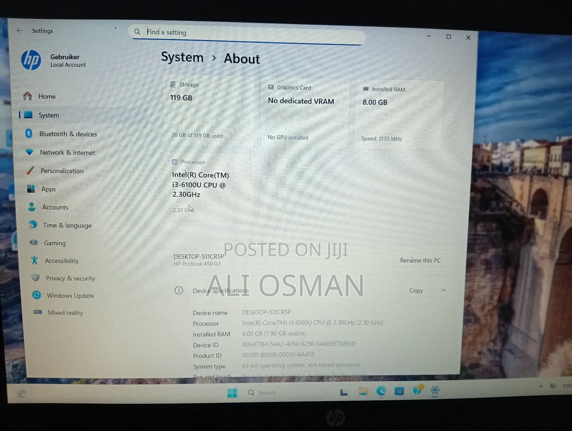Open the Task View taskbar icon
The height and width of the screenshot is (431, 572).
[344, 392]
